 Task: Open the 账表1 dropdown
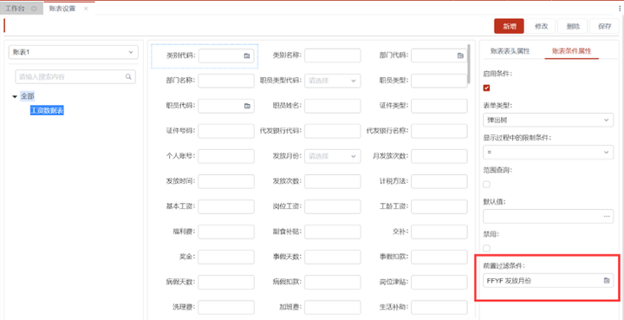(73, 52)
